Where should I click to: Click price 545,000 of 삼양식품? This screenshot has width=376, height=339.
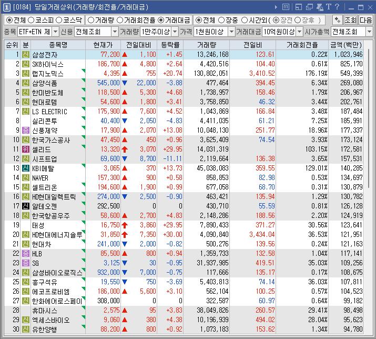pyautogui.click(x=108, y=83)
